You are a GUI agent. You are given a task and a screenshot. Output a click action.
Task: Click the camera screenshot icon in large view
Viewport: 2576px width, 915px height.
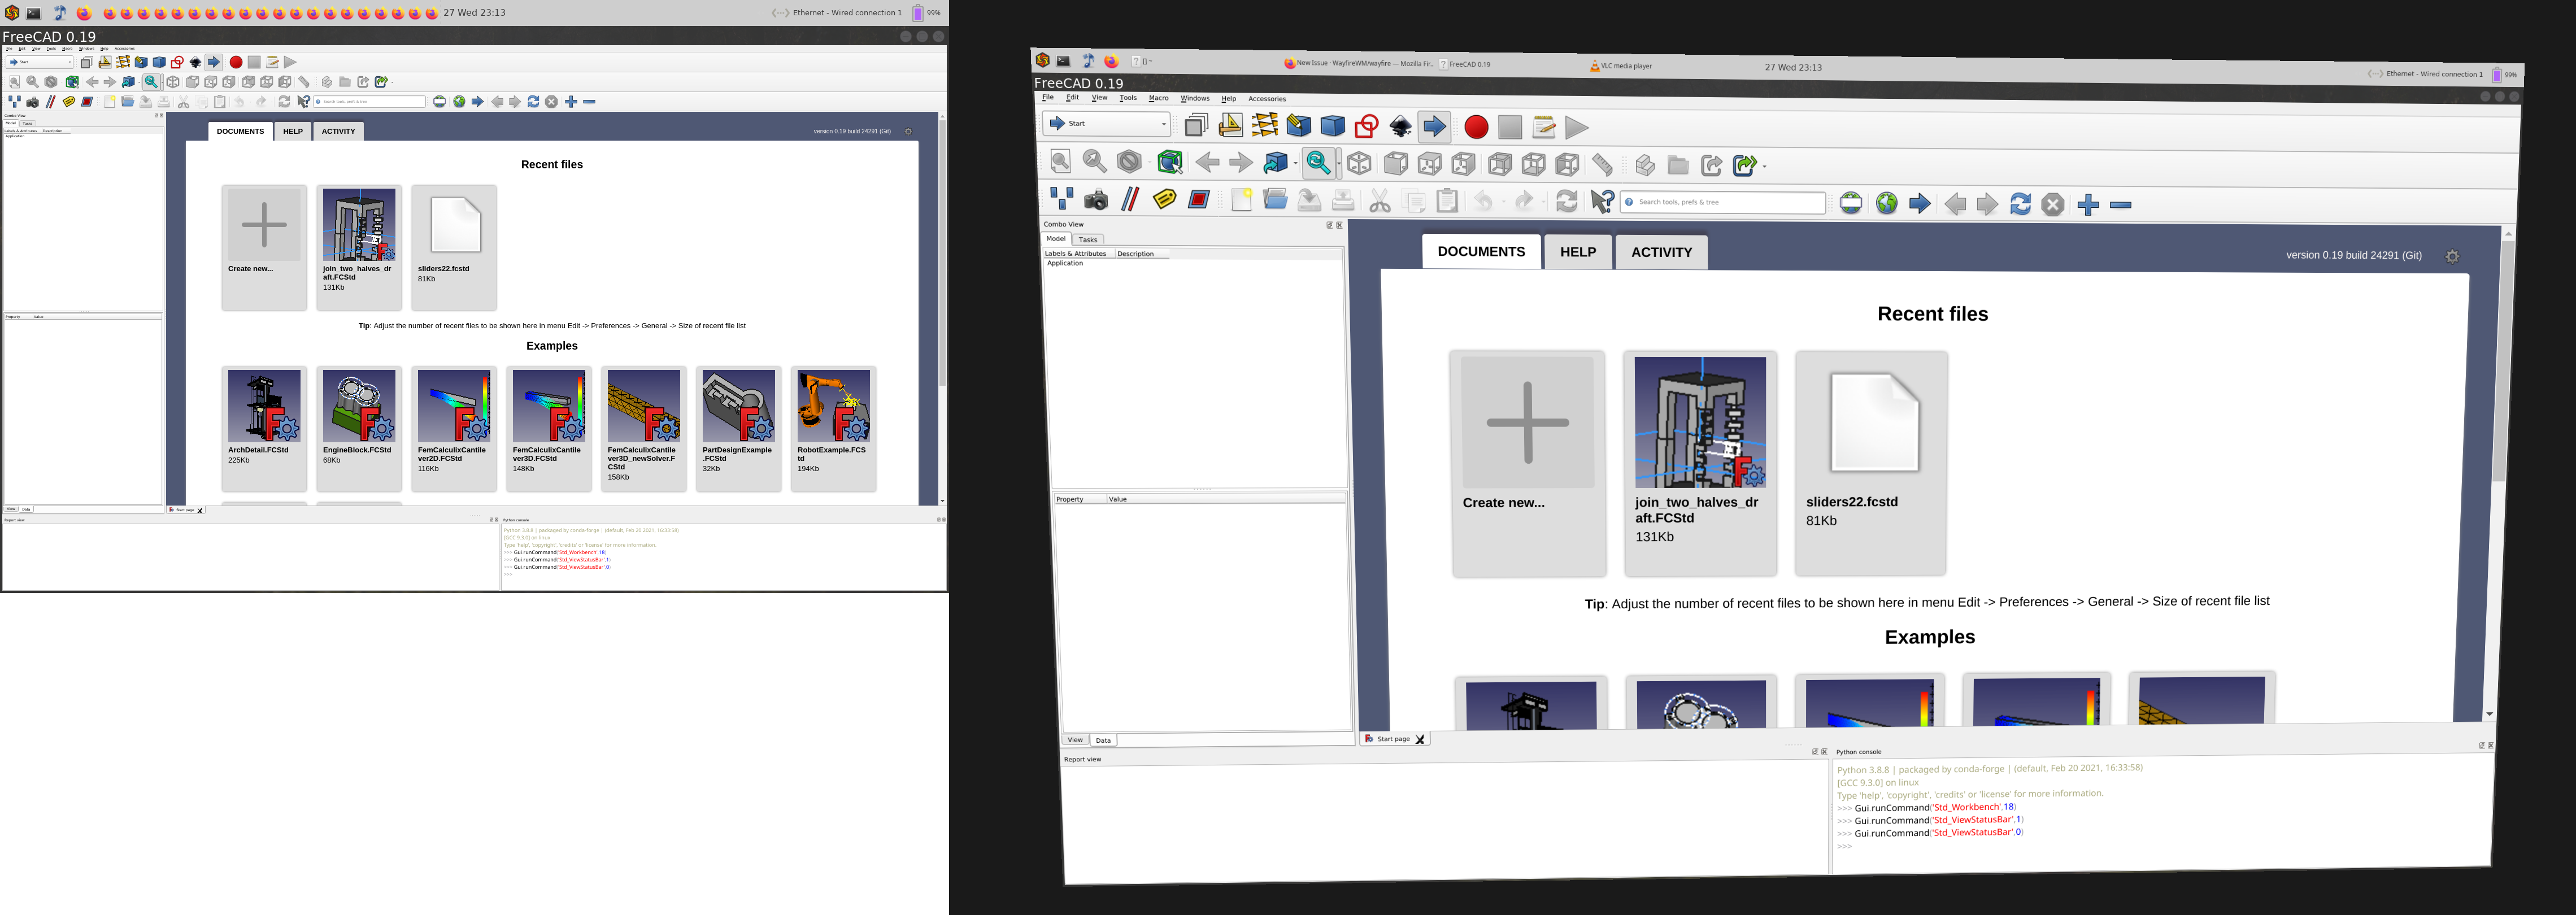click(x=1095, y=199)
